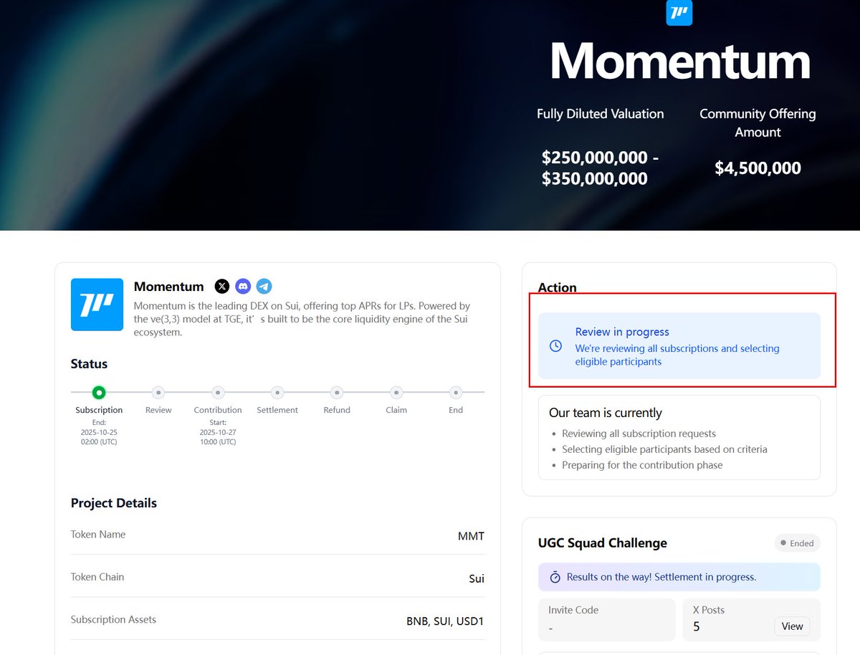Select the Settlement status step marker
860x655 pixels.
277,392
